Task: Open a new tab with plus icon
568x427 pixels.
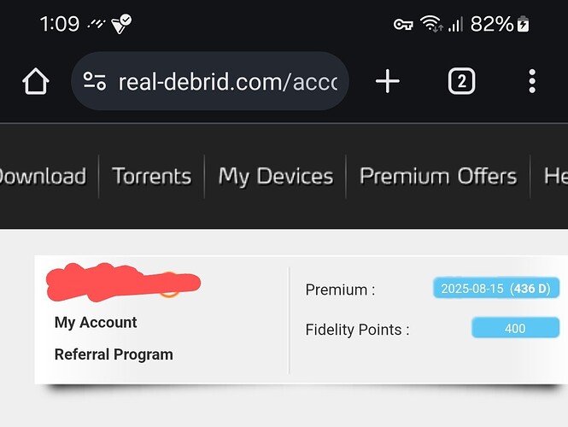Action: click(388, 81)
